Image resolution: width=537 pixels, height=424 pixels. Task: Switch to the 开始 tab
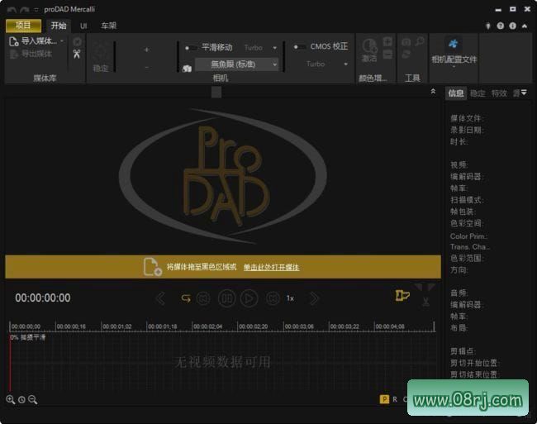click(58, 26)
